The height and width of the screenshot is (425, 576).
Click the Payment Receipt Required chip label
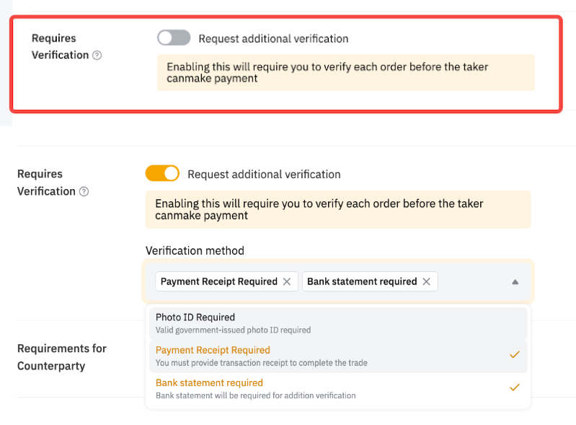(218, 281)
